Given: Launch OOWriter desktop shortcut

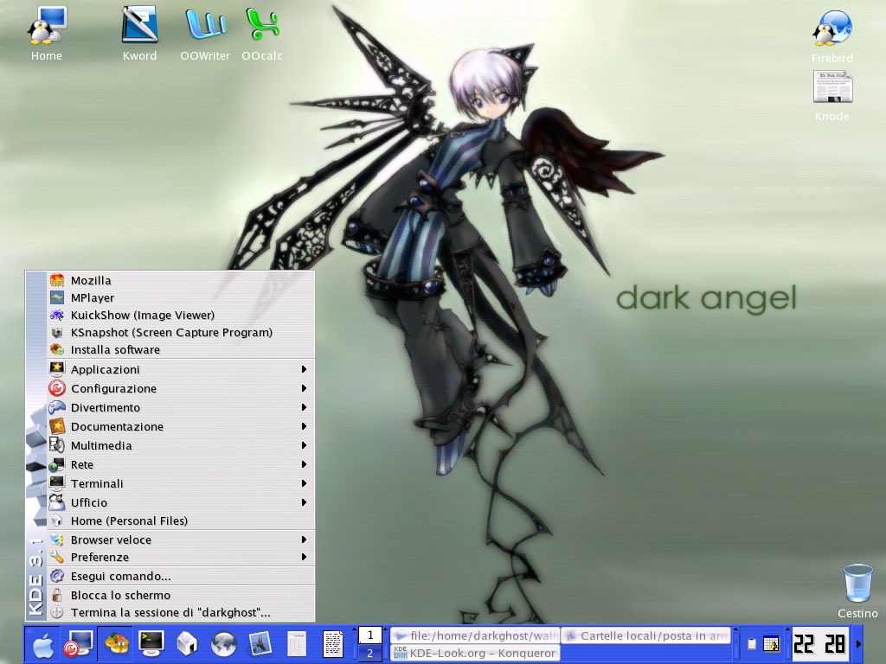Looking at the screenshot, I should 205,34.
